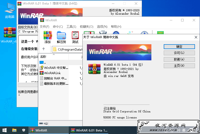Select the '最新版本的更新...' file row
The width and height of the screenshot is (200, 134).
(60, 83)
